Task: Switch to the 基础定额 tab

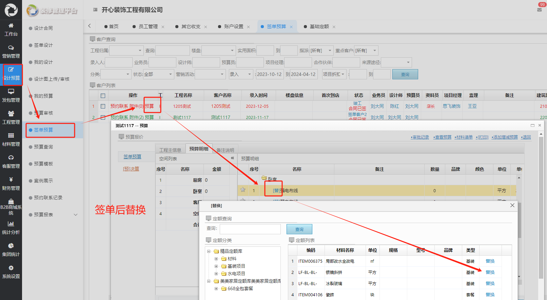Action: pyautogui.click(x=319, y=27)
